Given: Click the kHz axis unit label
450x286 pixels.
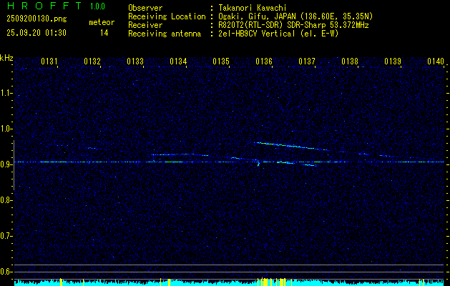Looking at the screenshot, I should 6,58.
